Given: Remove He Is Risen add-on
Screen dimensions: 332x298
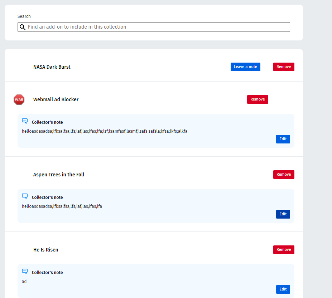Looking at the screenshot, I should click(284, 250).
